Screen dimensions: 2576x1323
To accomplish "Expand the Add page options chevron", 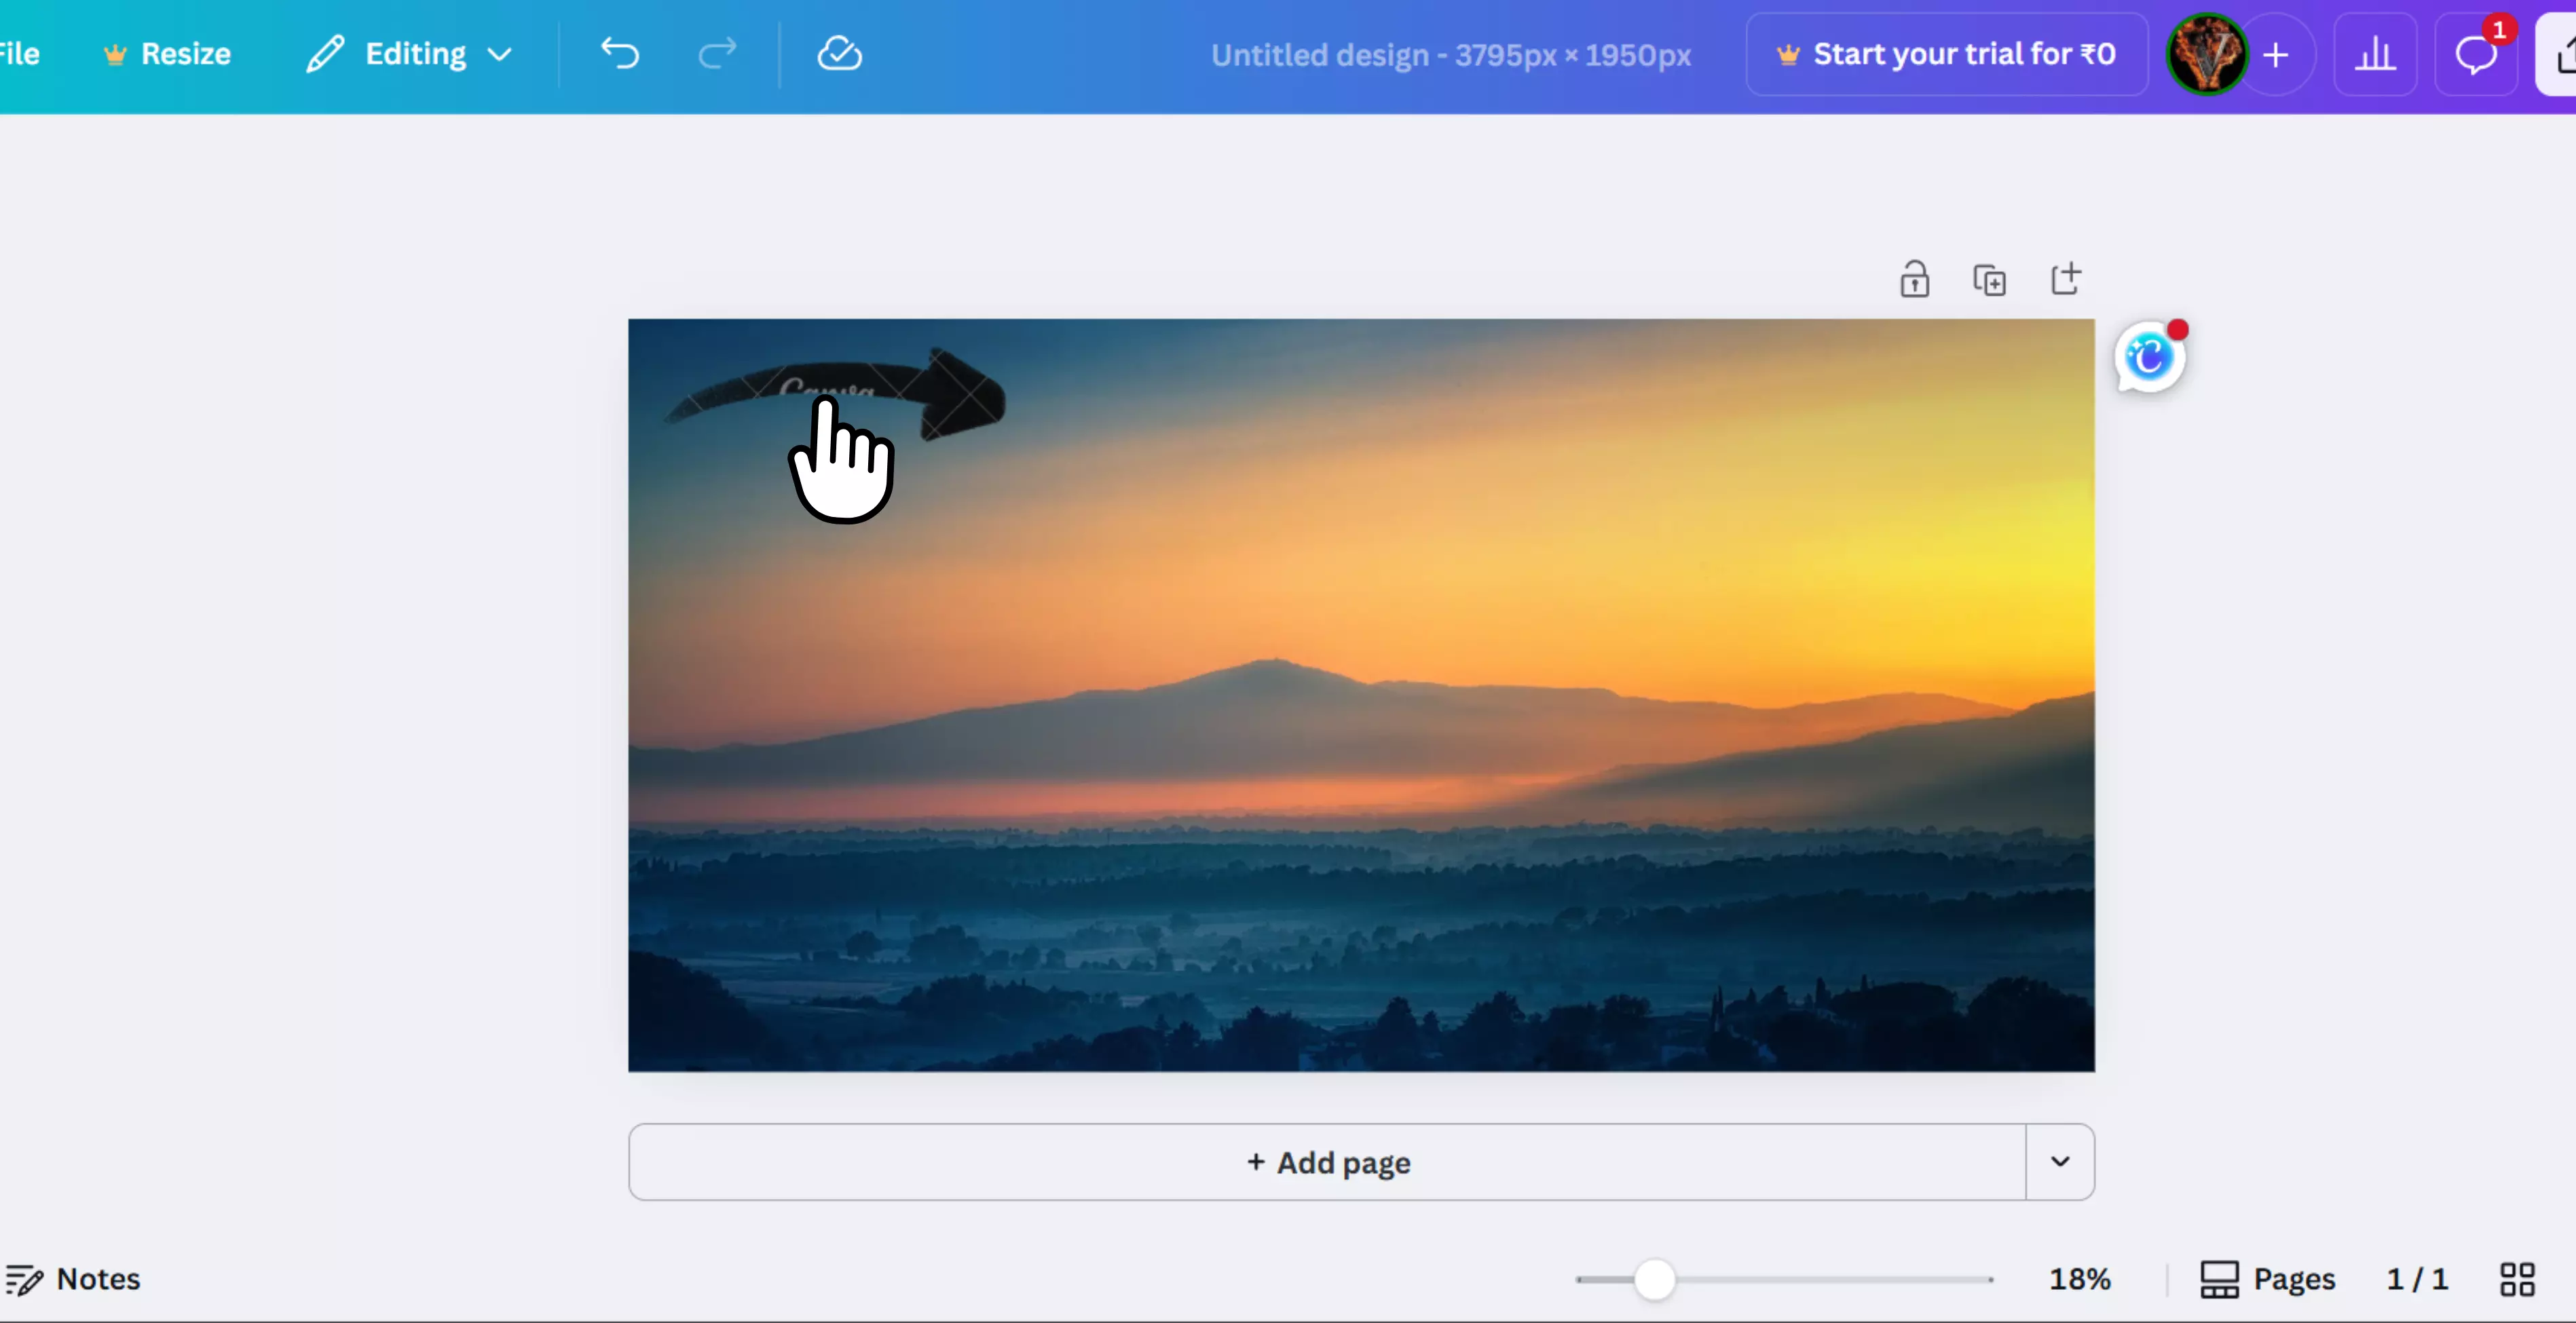I will pos(2060,1161).
